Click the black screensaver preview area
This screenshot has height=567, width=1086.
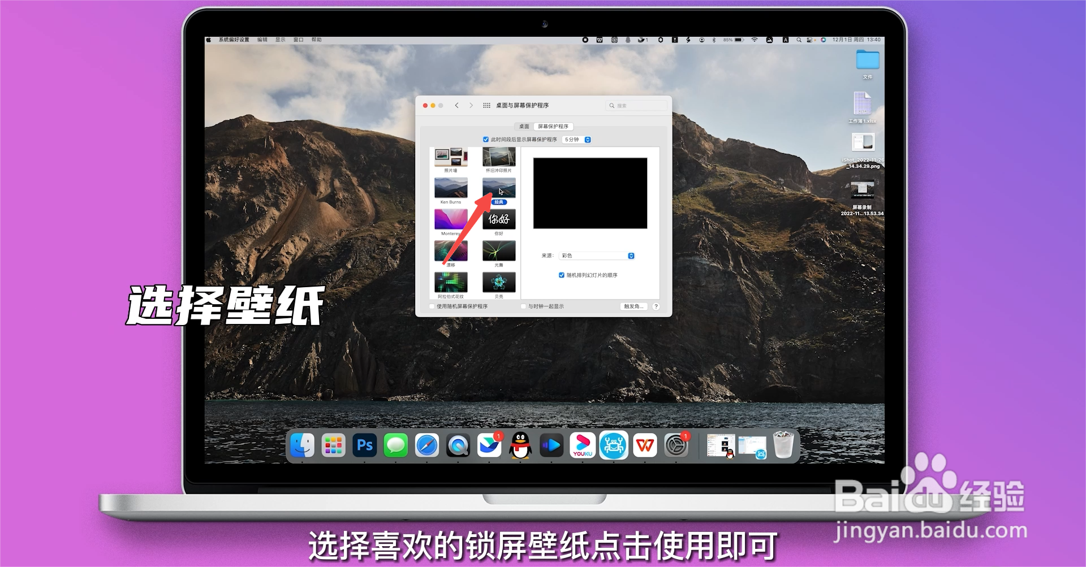[x=590, y=193]
